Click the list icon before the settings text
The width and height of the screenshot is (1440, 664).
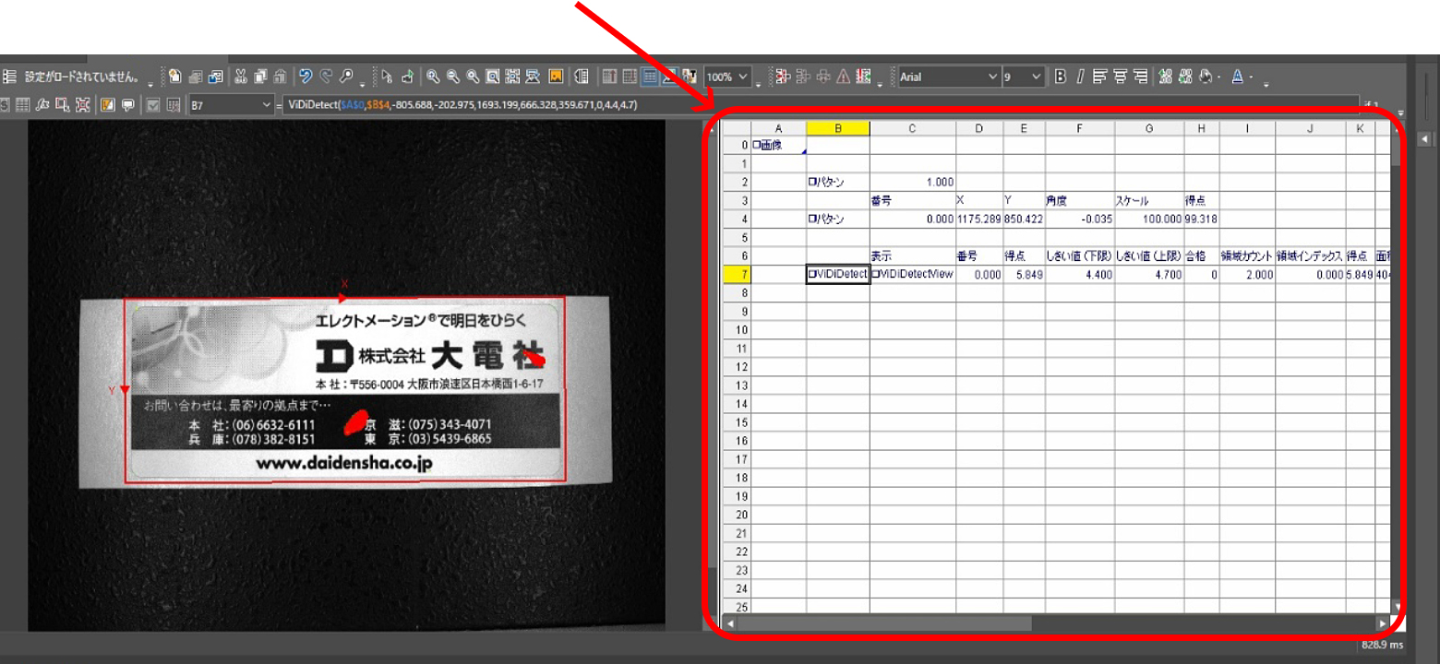tap(9, 77)
